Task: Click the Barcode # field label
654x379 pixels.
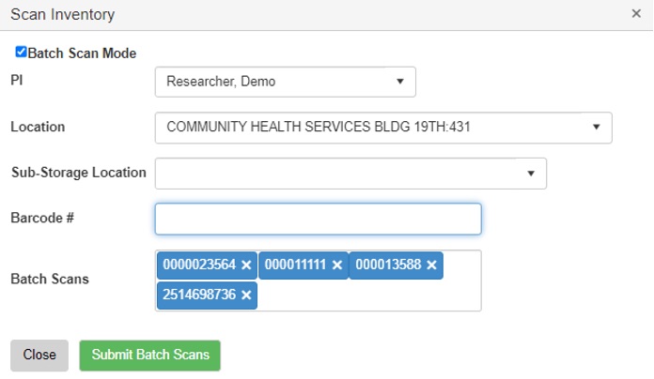Action: (x=41, y=218)
